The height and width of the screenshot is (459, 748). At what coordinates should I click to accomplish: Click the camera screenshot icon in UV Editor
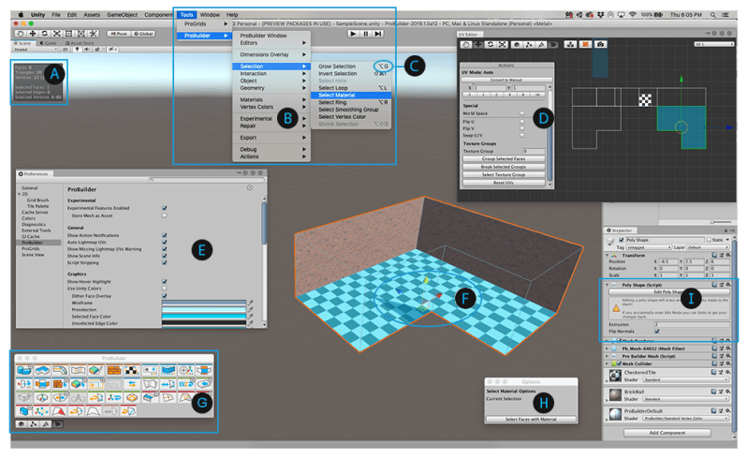click(601, 44)
